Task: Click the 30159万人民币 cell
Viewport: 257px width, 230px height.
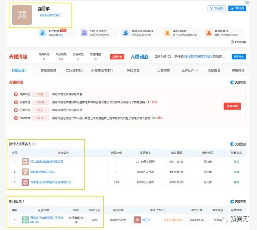Action: coord(145,161)
